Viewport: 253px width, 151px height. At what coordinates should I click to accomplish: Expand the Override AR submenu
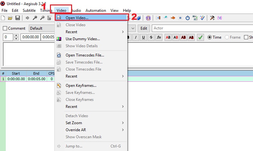tap(95, 130)
